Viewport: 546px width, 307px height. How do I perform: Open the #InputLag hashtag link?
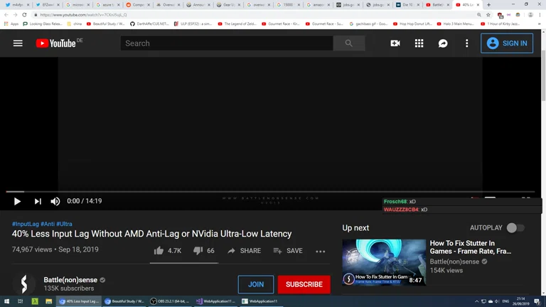[x=26, y=224]
